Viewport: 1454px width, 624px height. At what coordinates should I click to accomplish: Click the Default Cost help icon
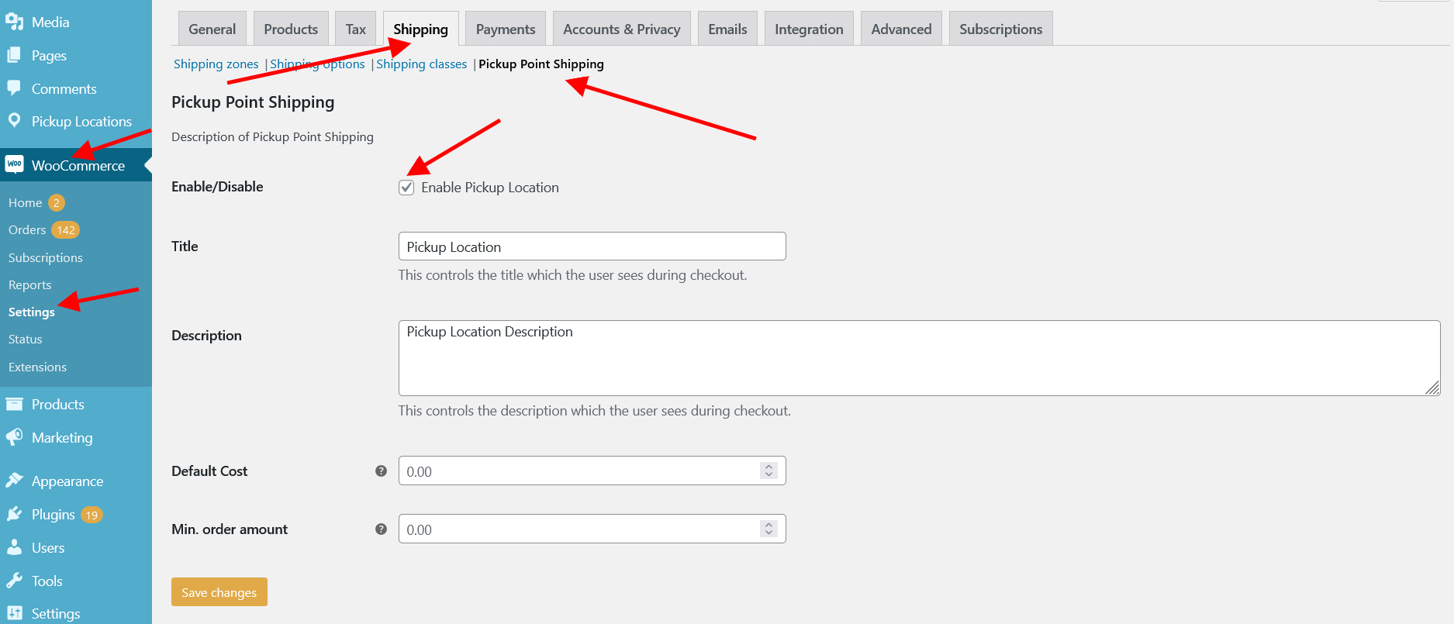(381, 471)
